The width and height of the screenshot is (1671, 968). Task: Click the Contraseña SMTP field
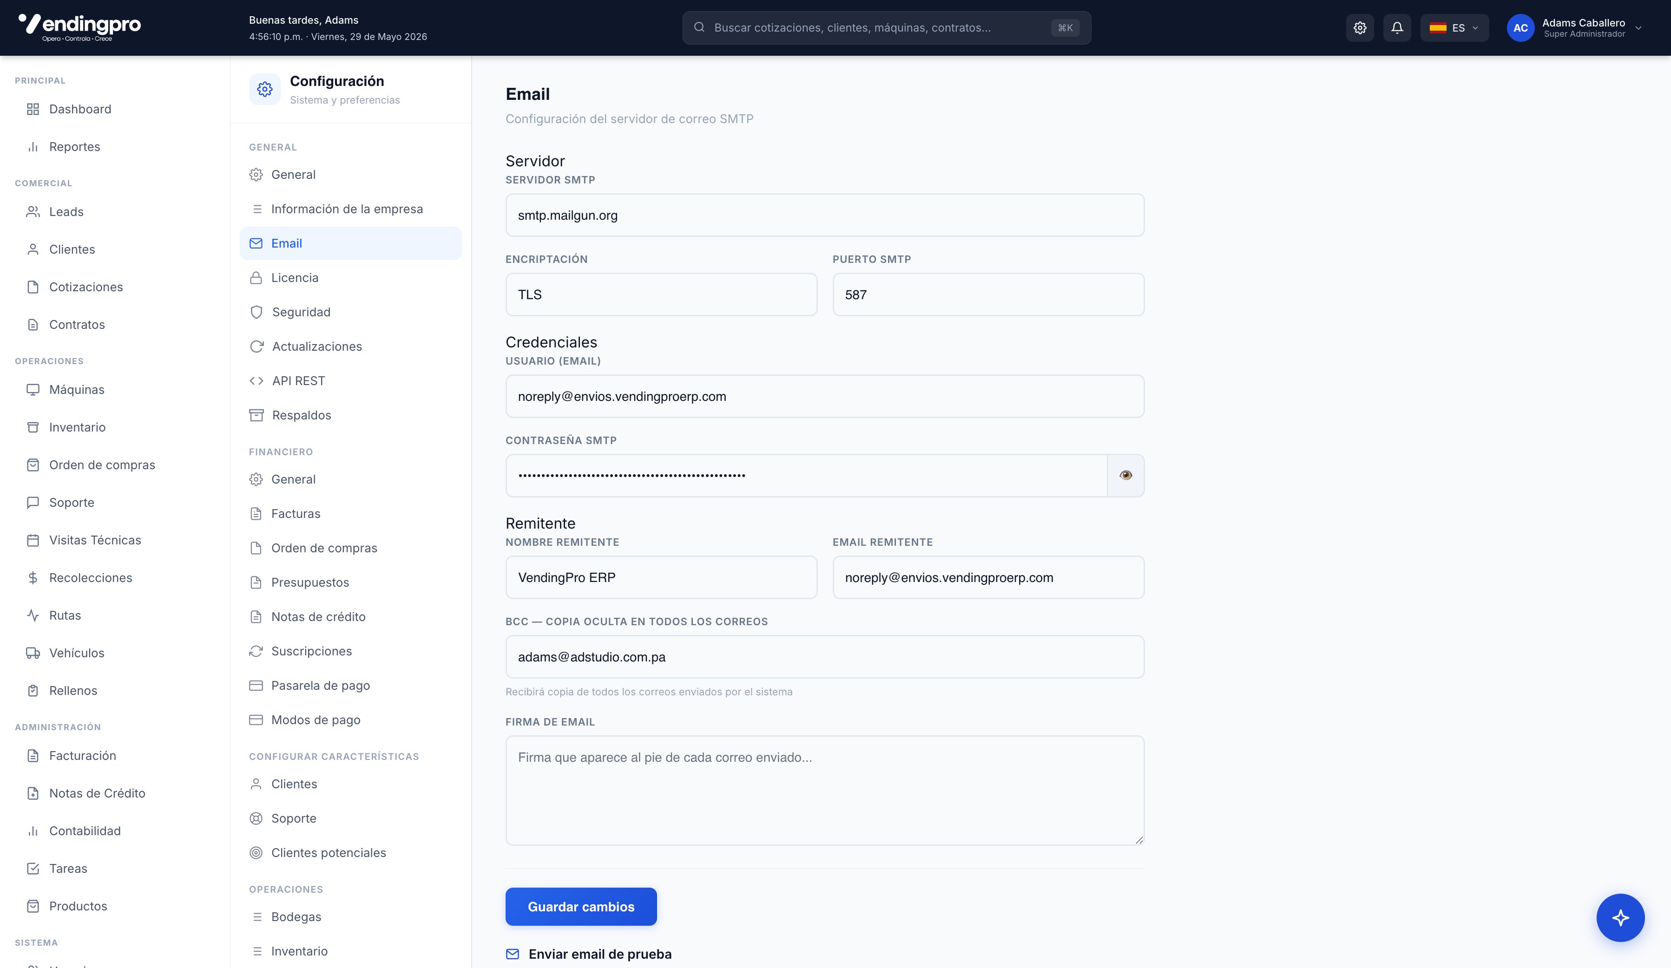pos(806,475)
